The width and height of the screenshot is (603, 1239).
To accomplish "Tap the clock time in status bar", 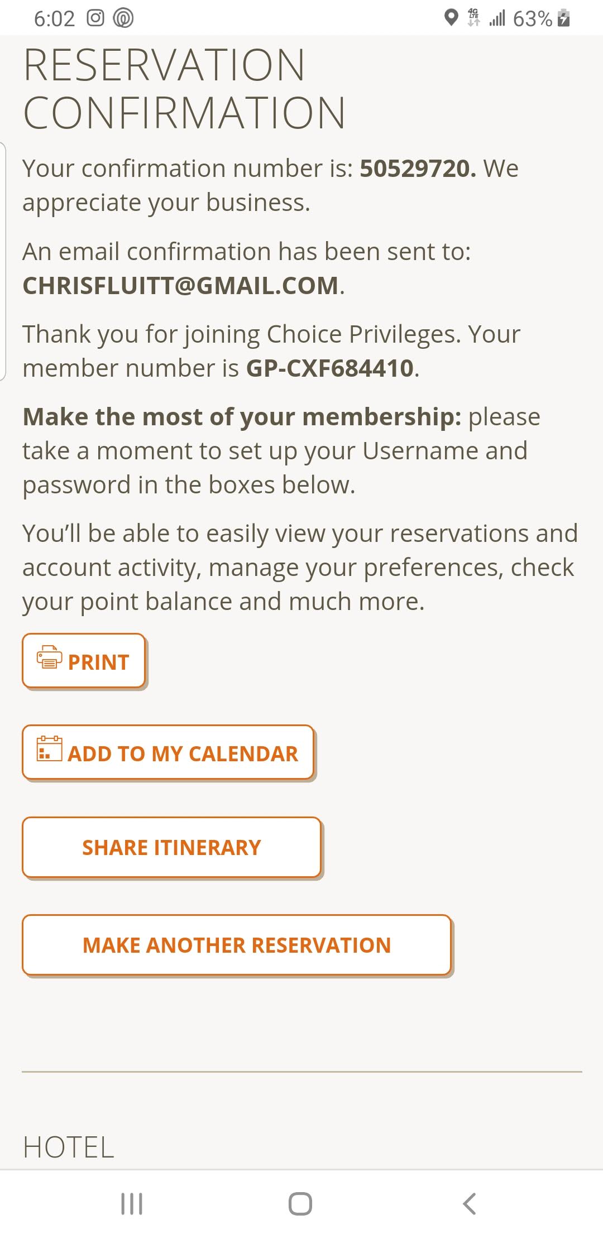I will pyautogui.click(x=54, y=19).
